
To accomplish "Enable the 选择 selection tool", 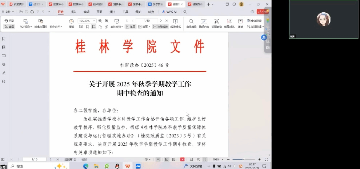I will click(x=9, y=27).
